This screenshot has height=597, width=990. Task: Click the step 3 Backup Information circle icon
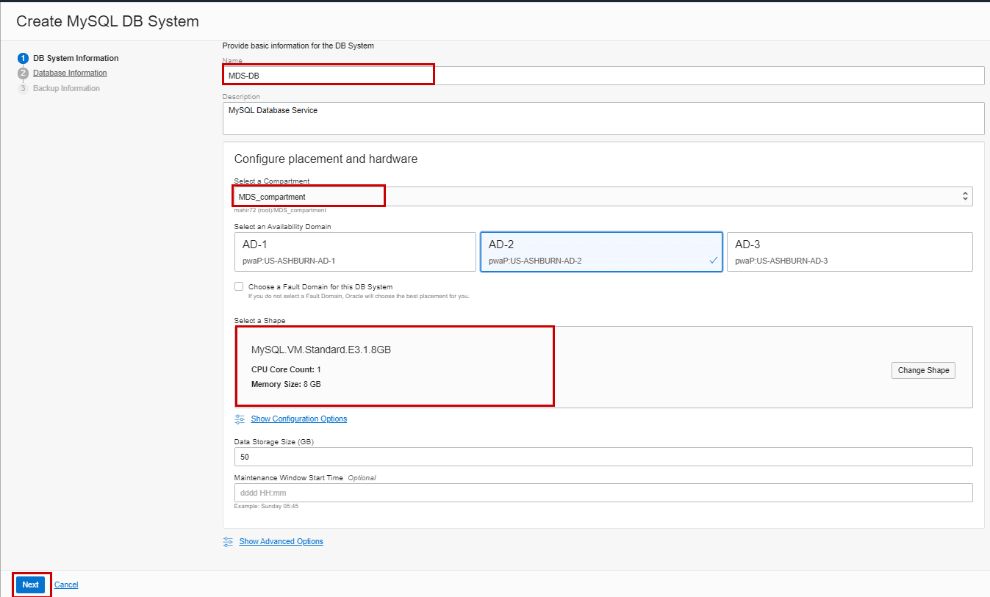(23, 88)
